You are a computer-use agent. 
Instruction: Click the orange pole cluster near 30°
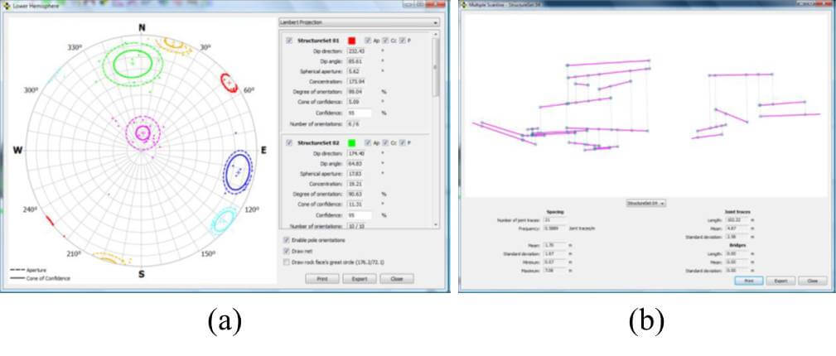[x=174, y=44]
